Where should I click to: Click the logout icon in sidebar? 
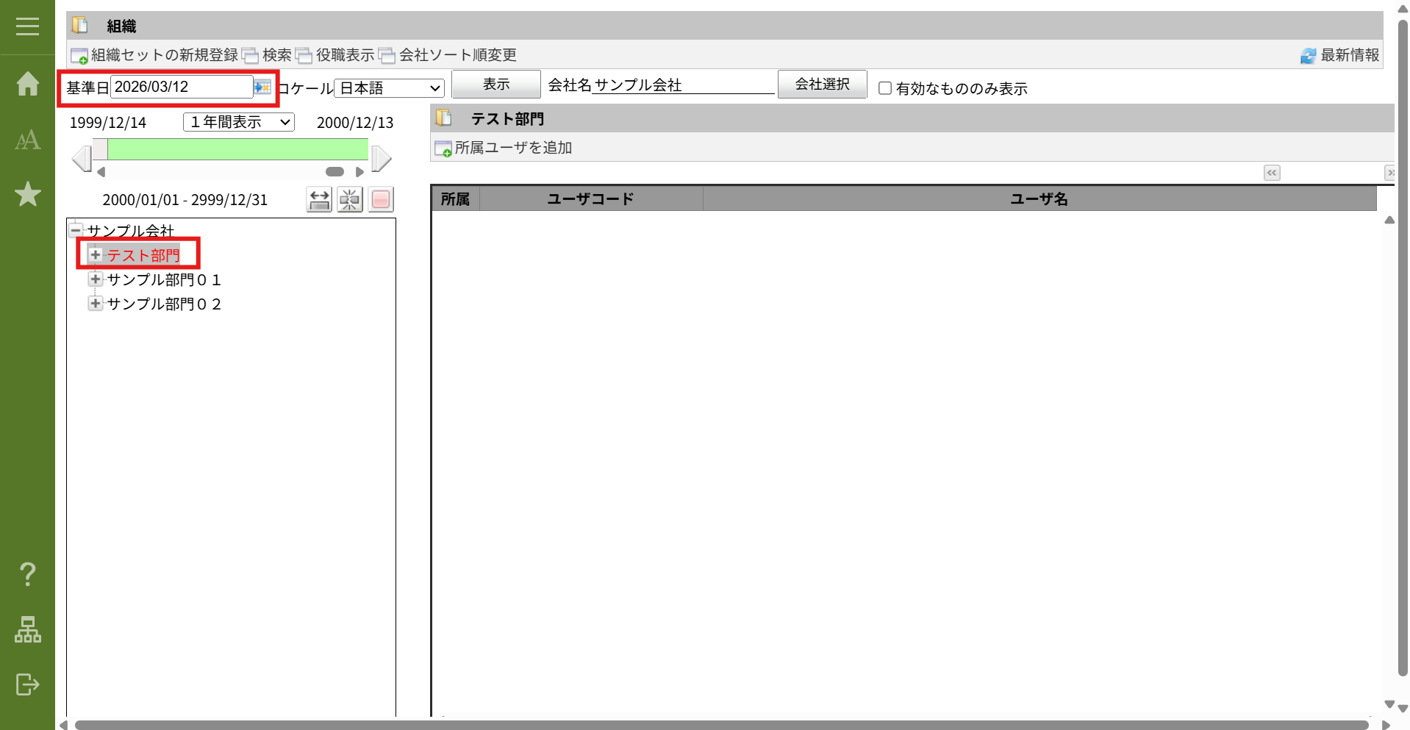[27, 684]
